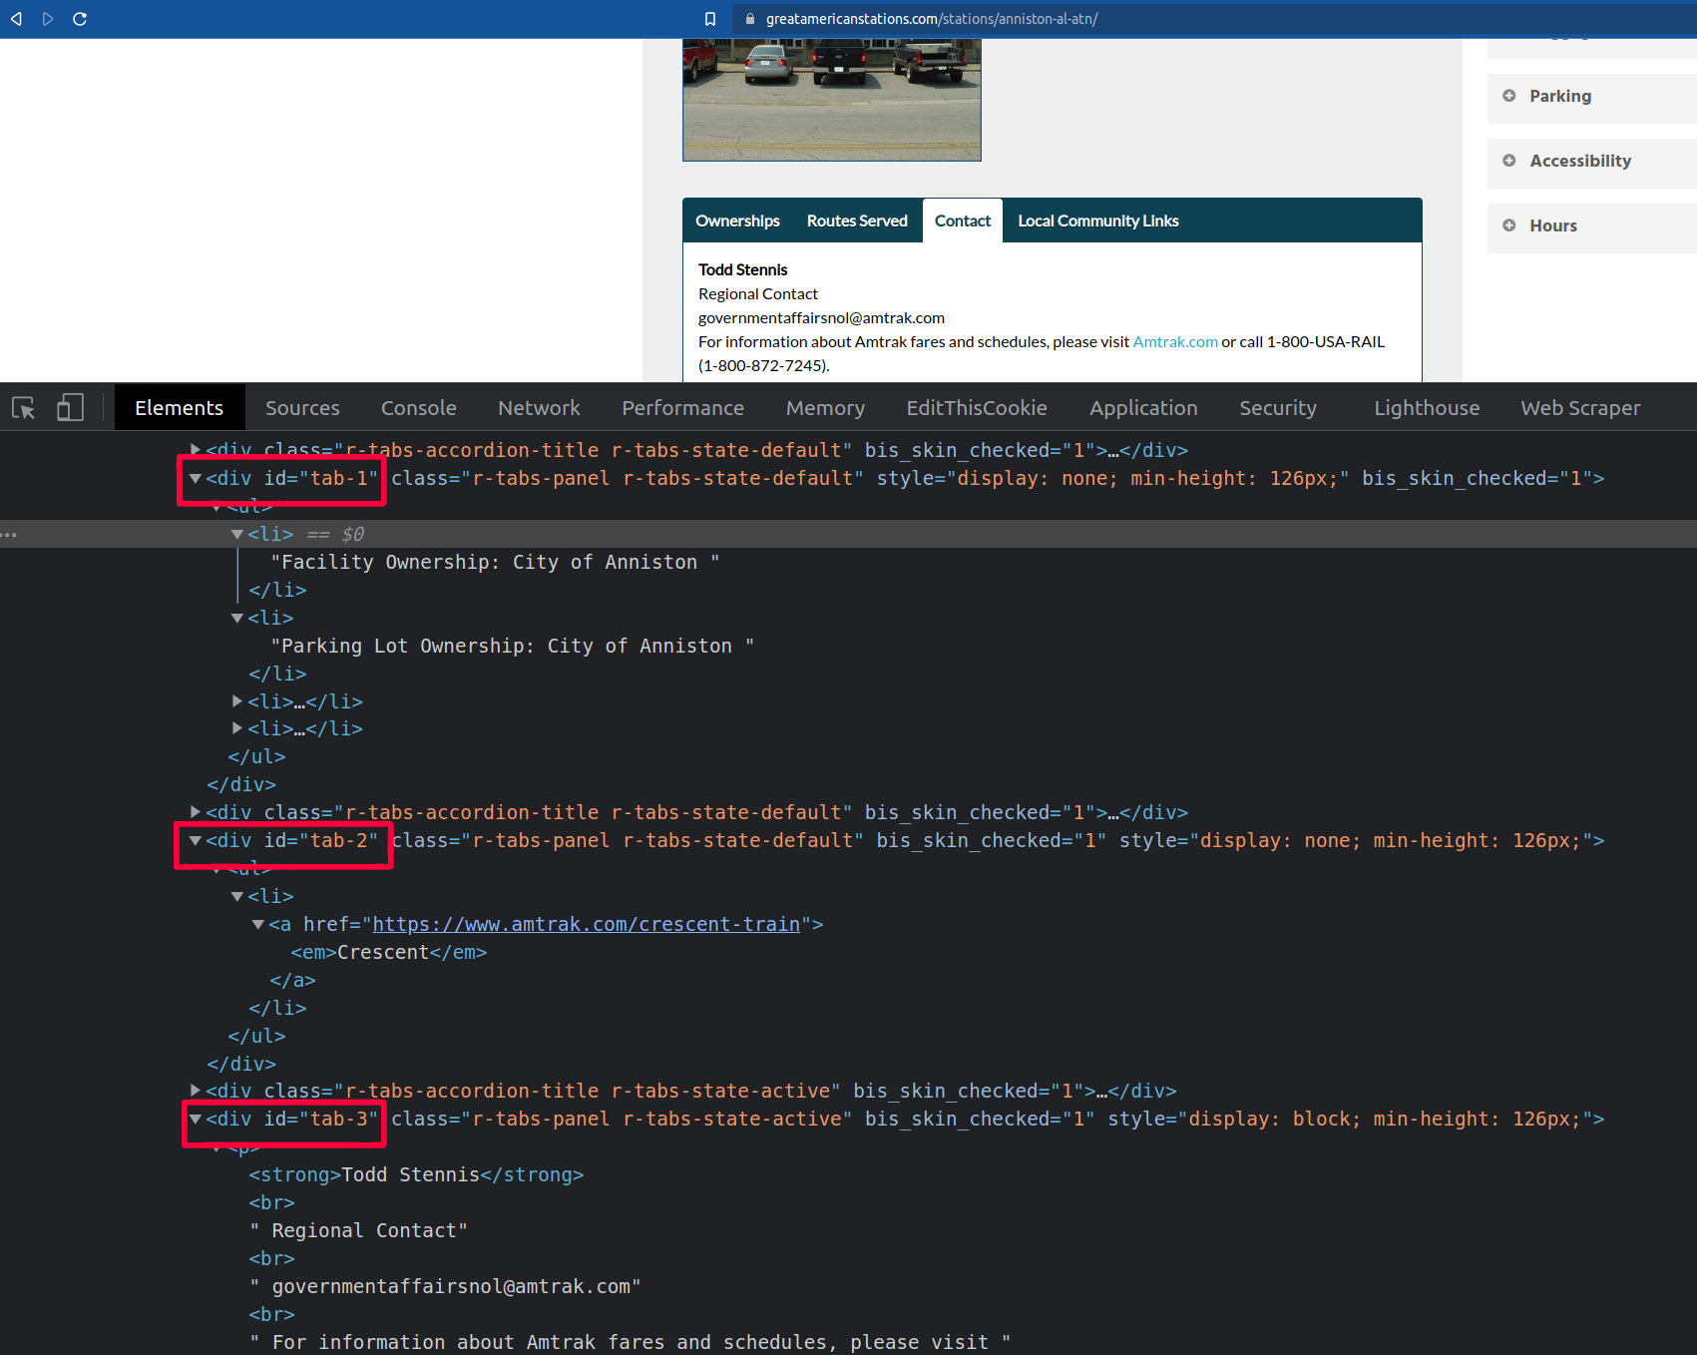1697x1355 pixels.
Task: Collapse the div id tab-2 node
Action: click(196, 841)
